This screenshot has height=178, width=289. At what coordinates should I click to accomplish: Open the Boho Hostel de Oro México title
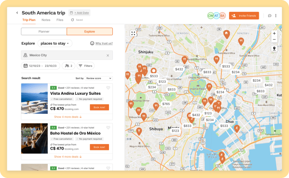[x=75, y=133]
